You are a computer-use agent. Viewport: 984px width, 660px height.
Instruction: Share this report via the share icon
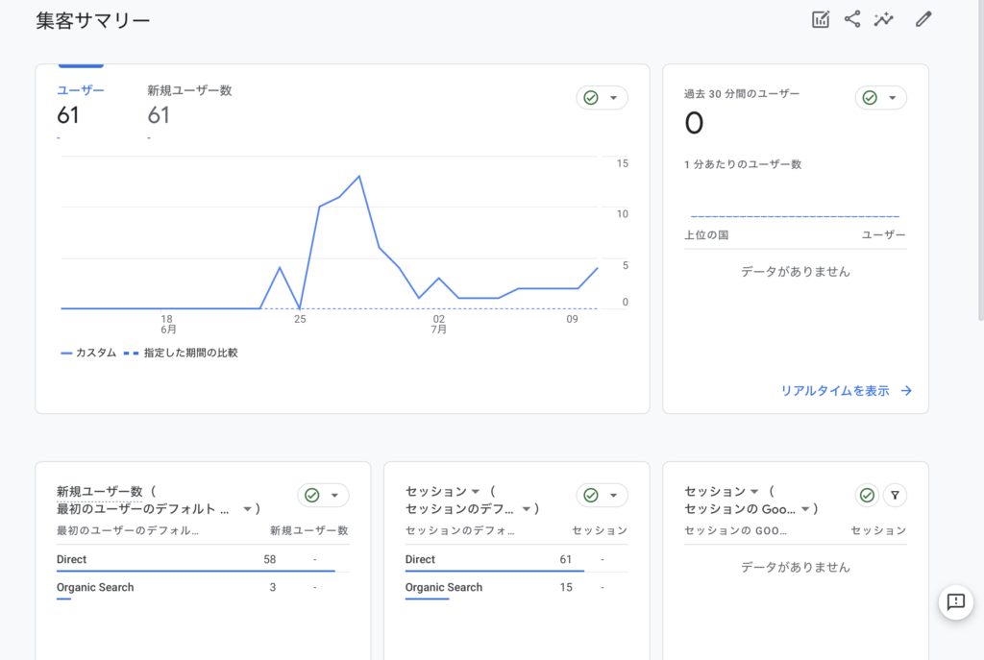852,19
